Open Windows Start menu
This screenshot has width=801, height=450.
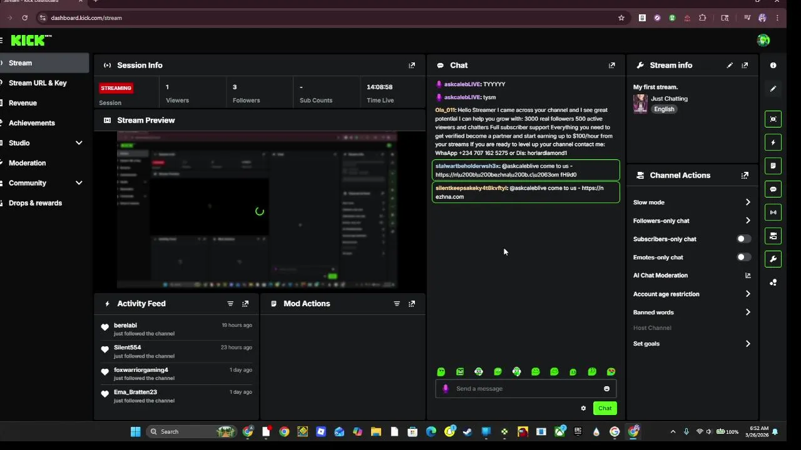coord(135,432)
